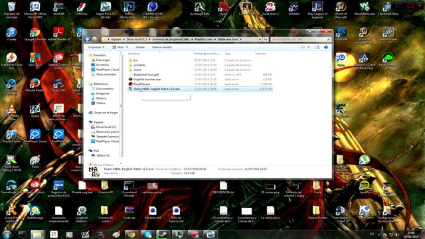Open Skype from the taskbar
This screenshot has width=425, height=239.
147,234
